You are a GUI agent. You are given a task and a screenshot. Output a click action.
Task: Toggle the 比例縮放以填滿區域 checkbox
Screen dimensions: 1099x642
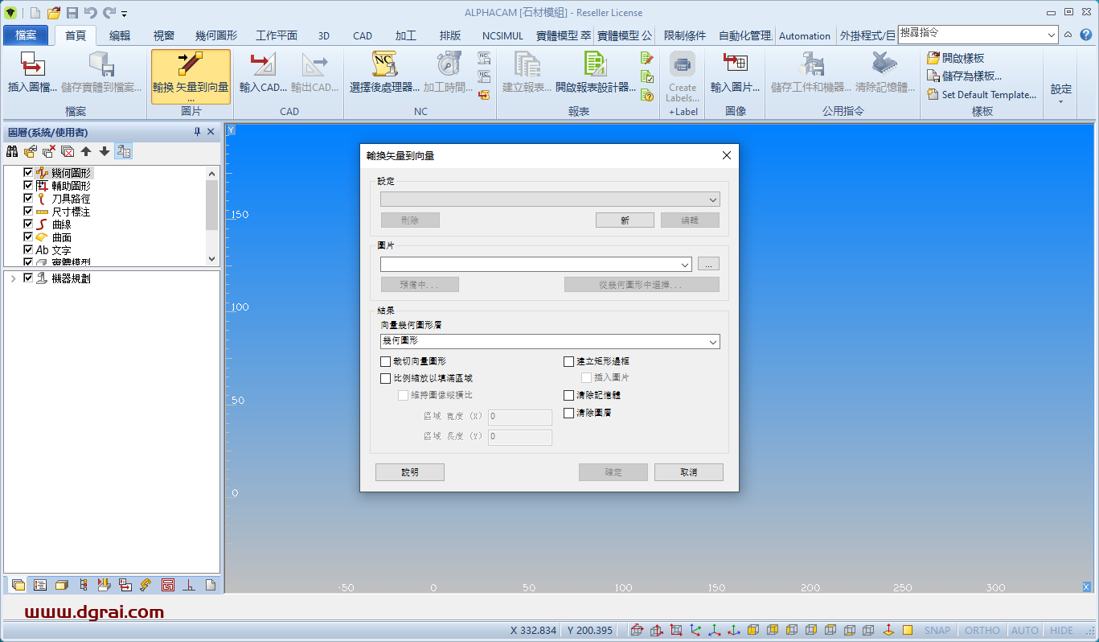point(385,378)
